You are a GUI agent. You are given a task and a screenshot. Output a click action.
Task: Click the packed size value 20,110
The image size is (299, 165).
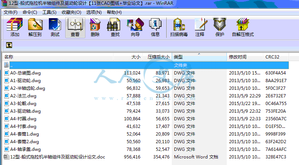coord(163,142)
